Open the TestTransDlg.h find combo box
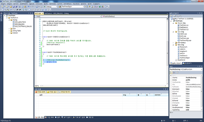Image resolution: width=204 pixels, height=122 pixels. coord(83,6)
